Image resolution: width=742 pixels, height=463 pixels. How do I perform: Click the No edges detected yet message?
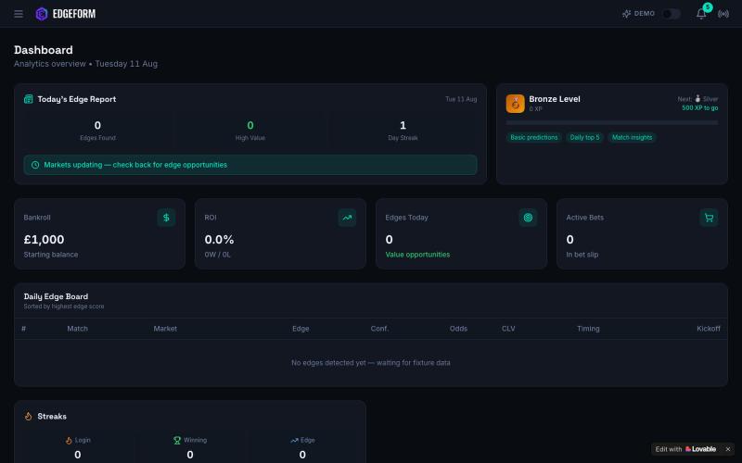370,363
